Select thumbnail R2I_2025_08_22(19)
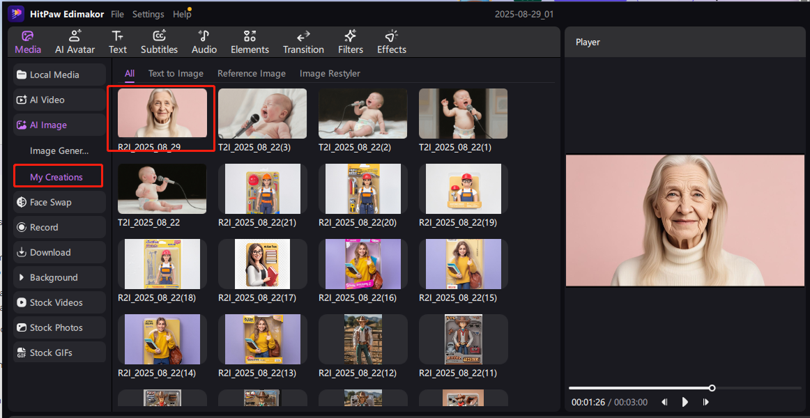Screen dimensions: 810x418 (463, 189)
